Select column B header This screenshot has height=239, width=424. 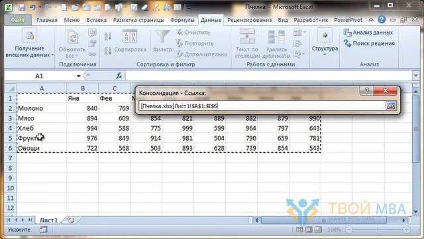click(83, 88)
